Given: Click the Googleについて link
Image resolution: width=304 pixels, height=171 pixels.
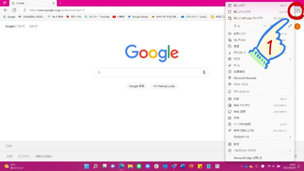Looking at the screenshot, I should coord(15,26).
